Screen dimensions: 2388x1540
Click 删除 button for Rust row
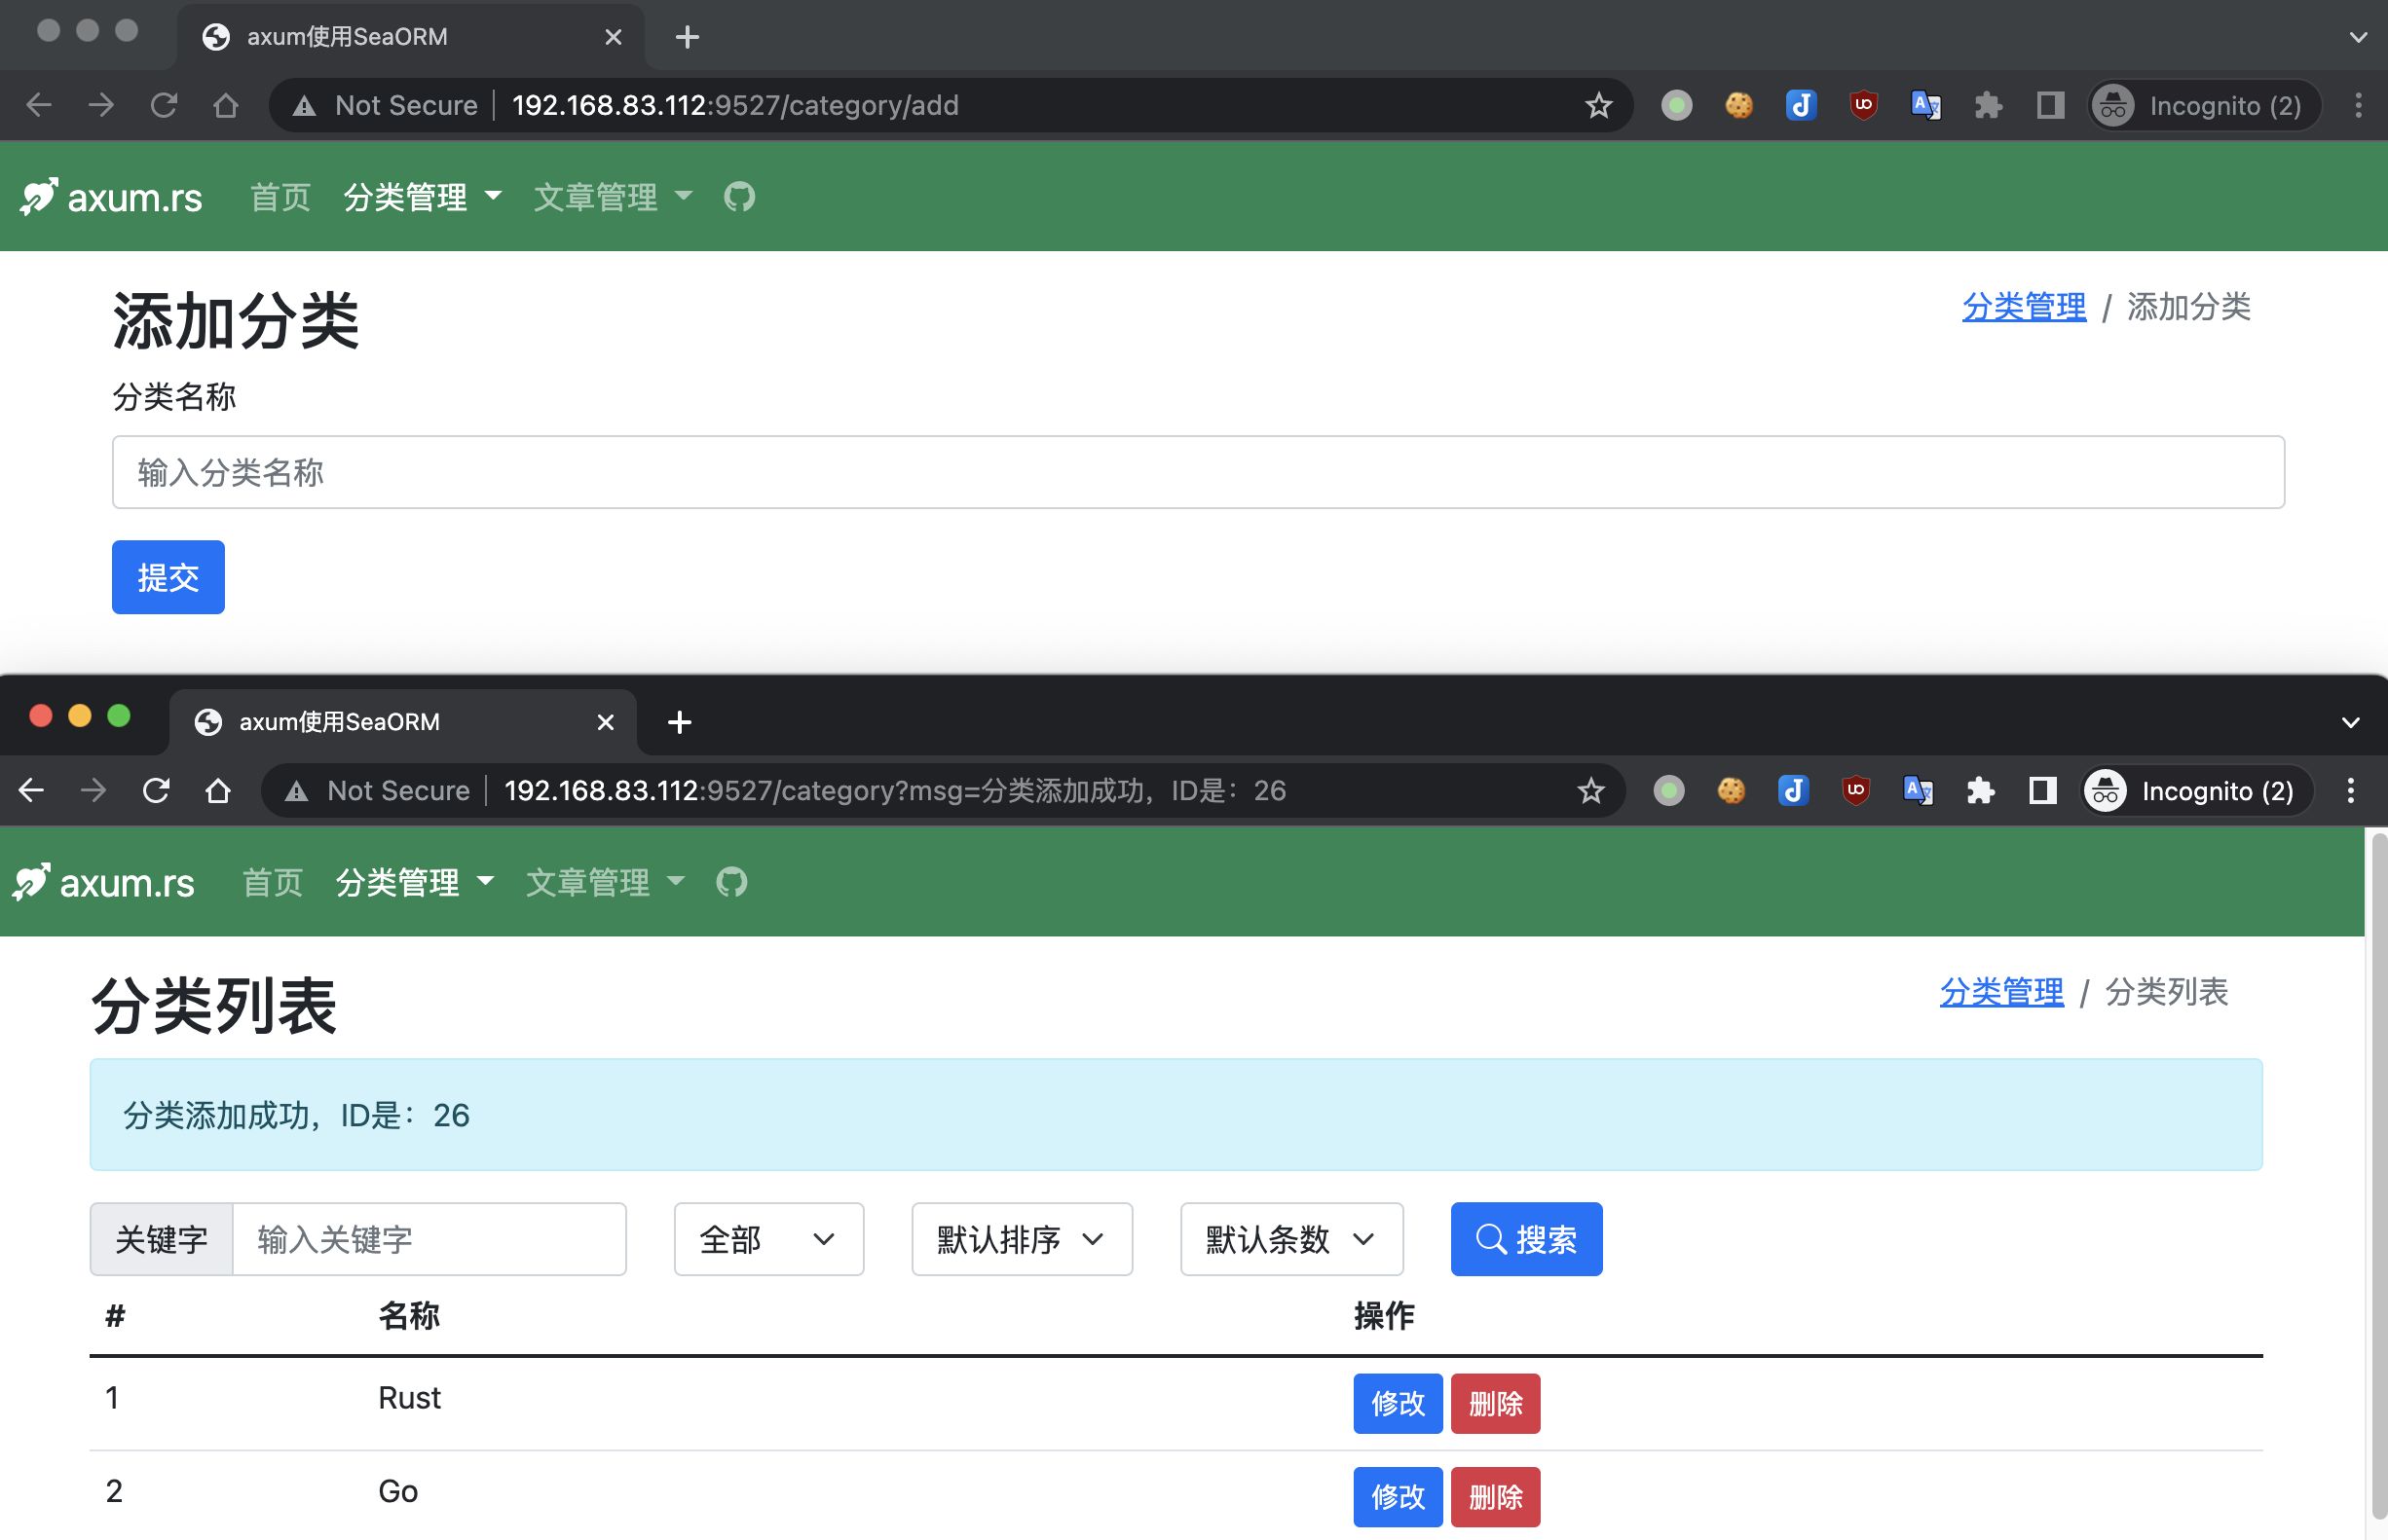pos(1495,1403)
